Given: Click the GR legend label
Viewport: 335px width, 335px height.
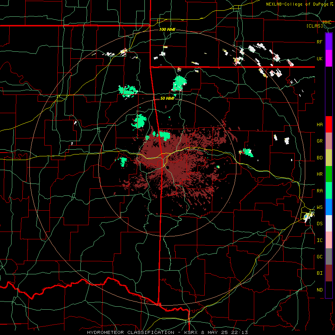Looking at the screenshot, I should [x=319, y=141].
